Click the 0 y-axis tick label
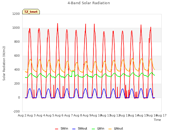The image size is (178, 134). pyautogui.click(x=19, y=97)
